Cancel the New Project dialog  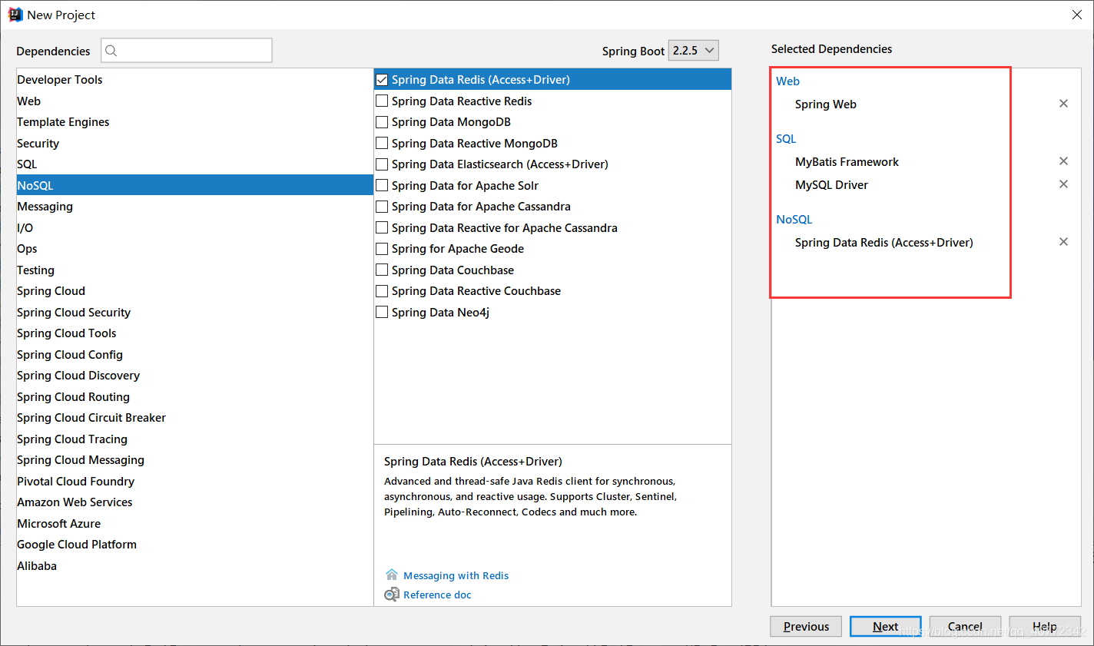click(x=965, y=627)
